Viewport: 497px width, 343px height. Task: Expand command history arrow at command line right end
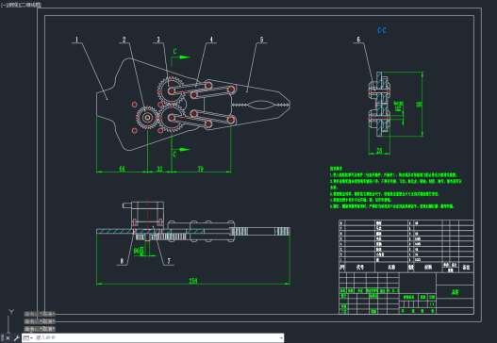[281, 338]
